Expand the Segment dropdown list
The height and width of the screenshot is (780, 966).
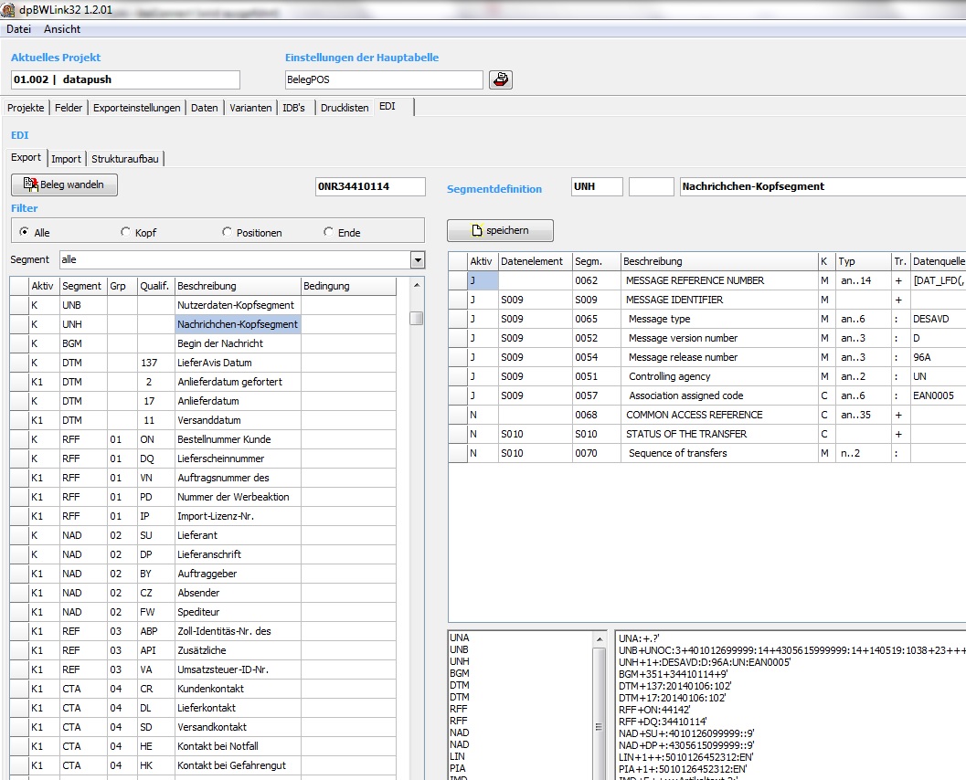point(418,259)
